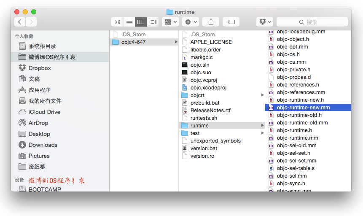Go back with the left arrow
Image resolution: width=363 pixels, height=216 pixels.
click(x=20, y=22)
